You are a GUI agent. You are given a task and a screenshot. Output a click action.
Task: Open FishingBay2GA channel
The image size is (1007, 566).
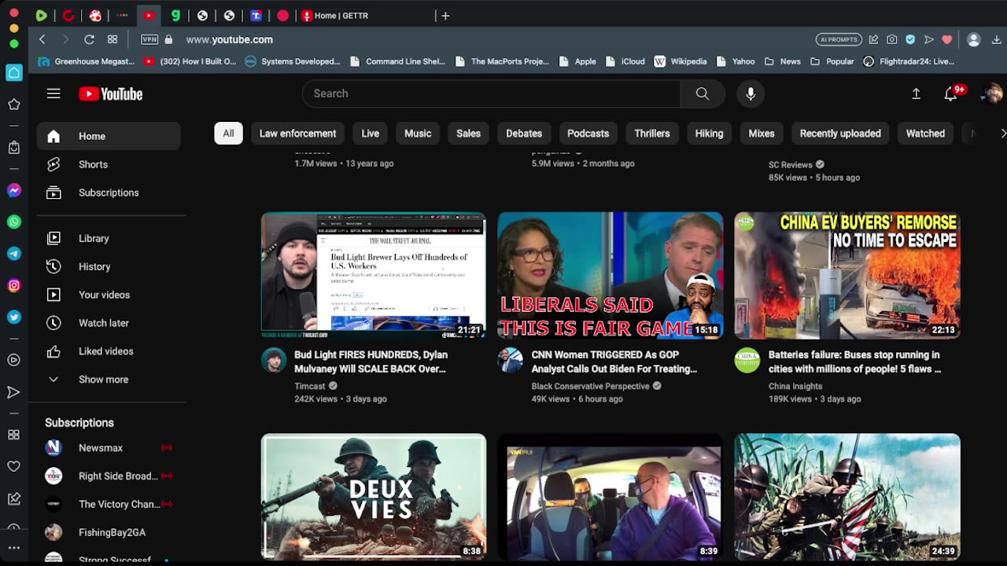tap(109, 533)
